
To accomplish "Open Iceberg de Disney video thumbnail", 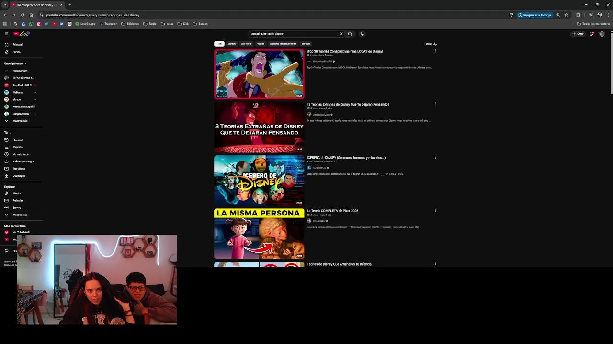I will (259, 180).
